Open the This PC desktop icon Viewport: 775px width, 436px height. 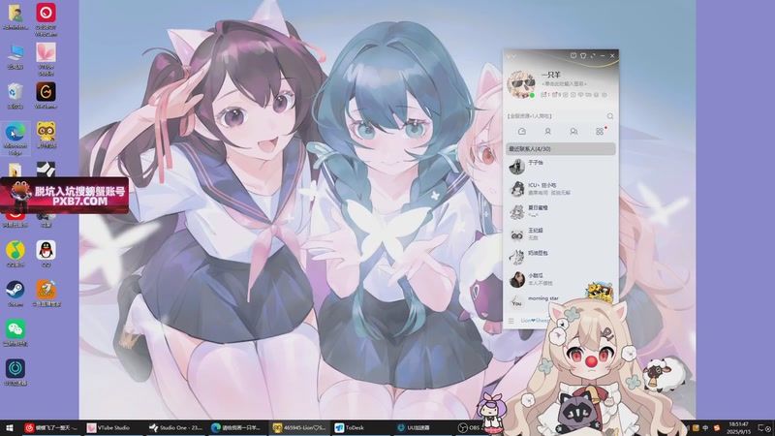click(x=15, y=56)
